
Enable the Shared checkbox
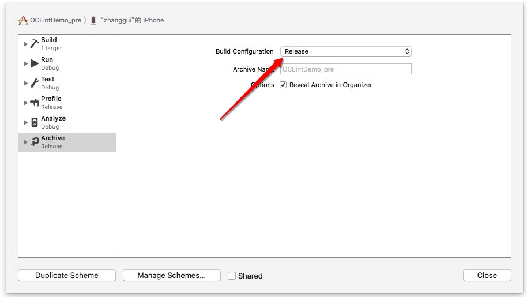pos(232,276)
